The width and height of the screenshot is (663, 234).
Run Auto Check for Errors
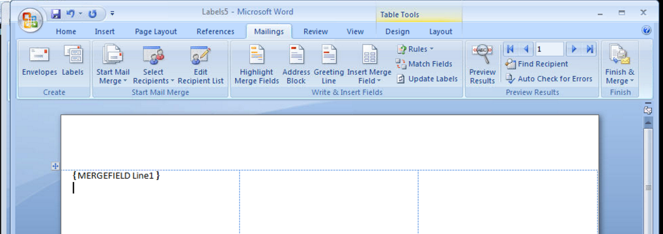click(549, 79)
